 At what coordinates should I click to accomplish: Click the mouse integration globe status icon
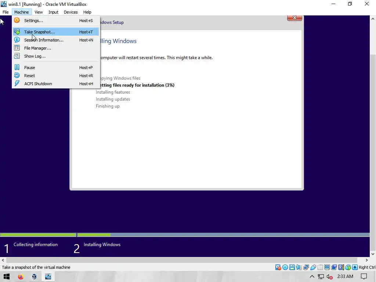(x=348, y=267)
